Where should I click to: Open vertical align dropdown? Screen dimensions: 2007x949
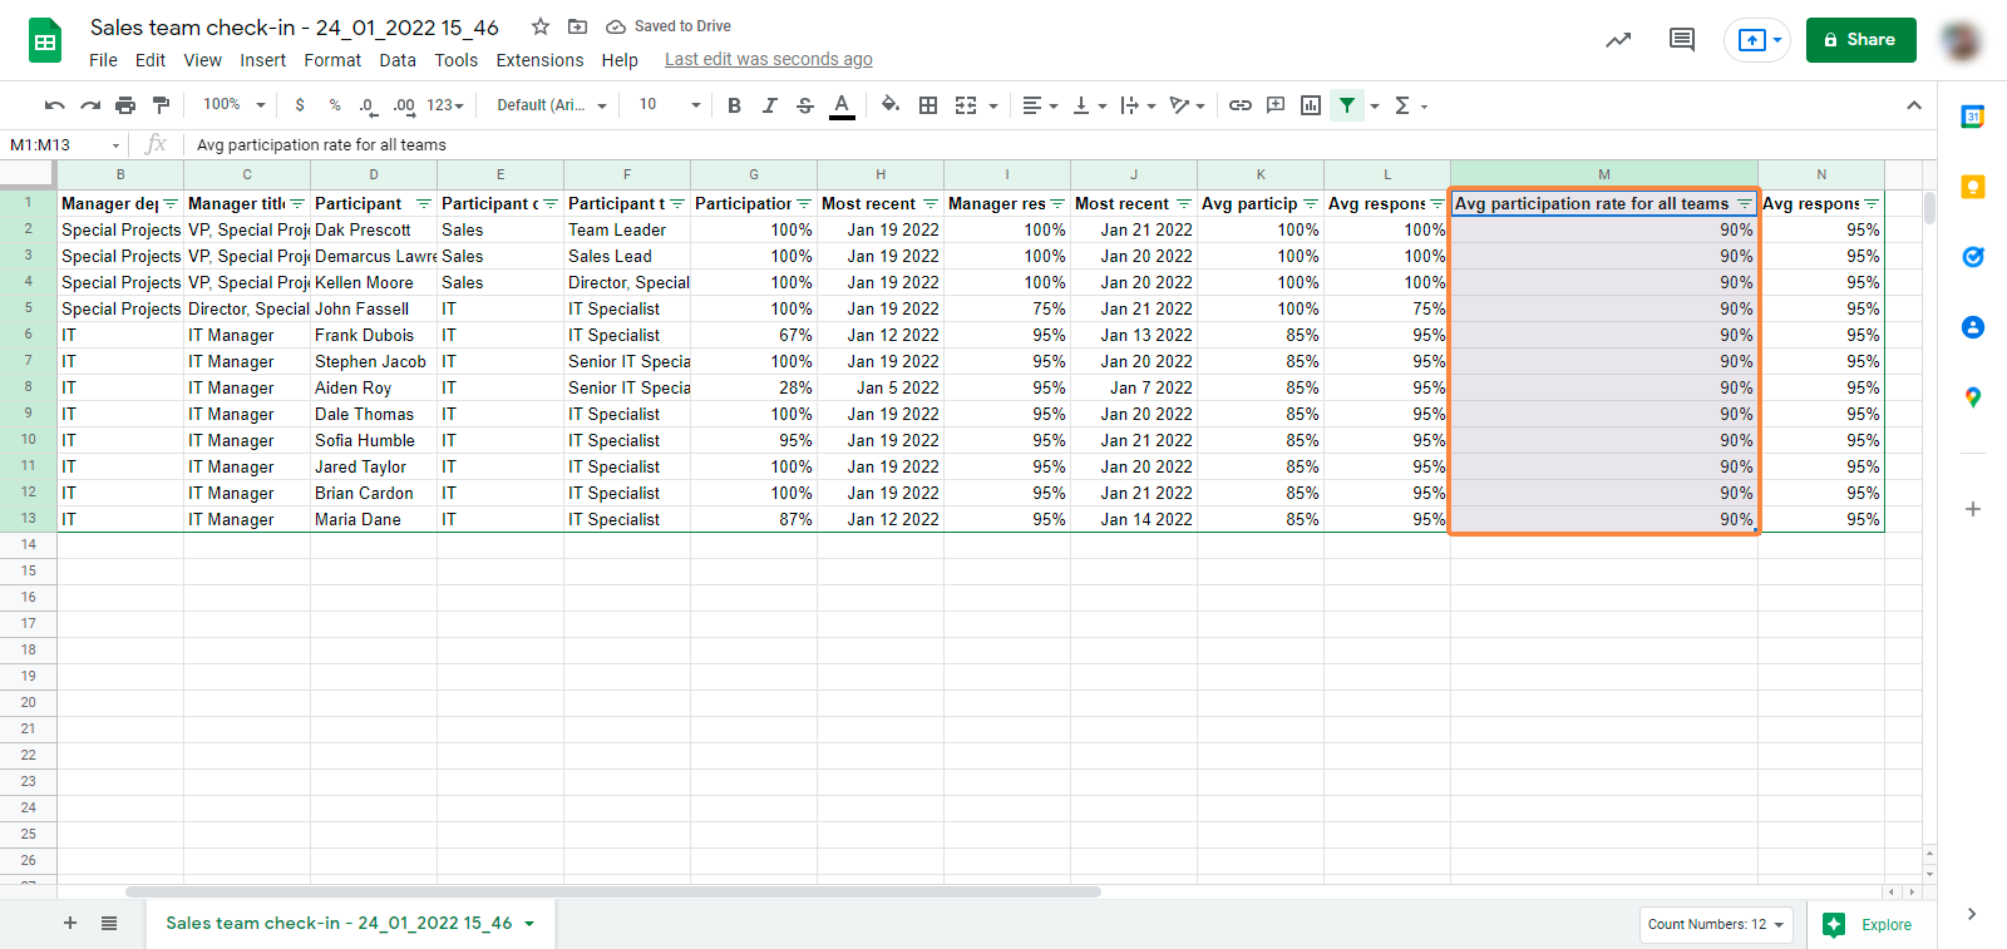click(x=1090, y=105)
